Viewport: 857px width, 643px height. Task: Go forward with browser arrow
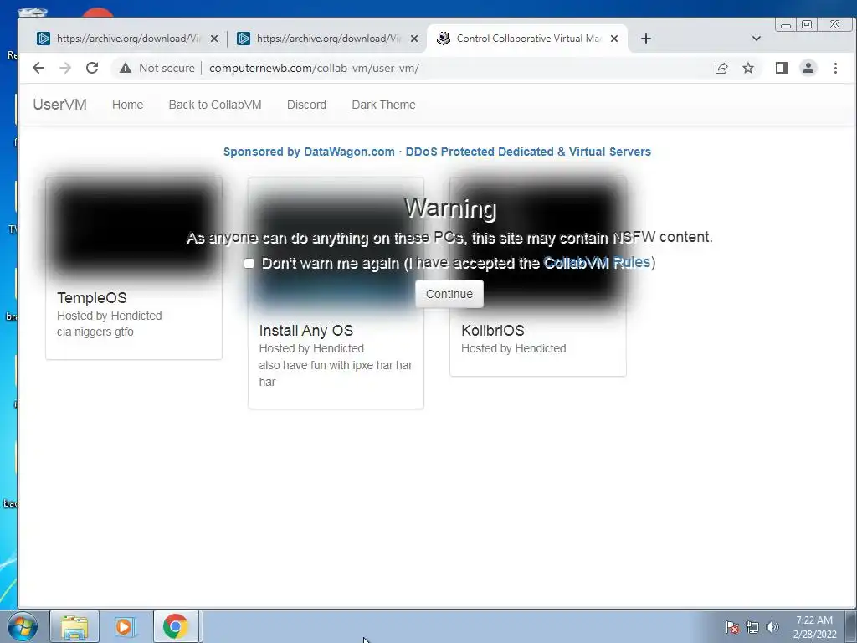[65, 68]
